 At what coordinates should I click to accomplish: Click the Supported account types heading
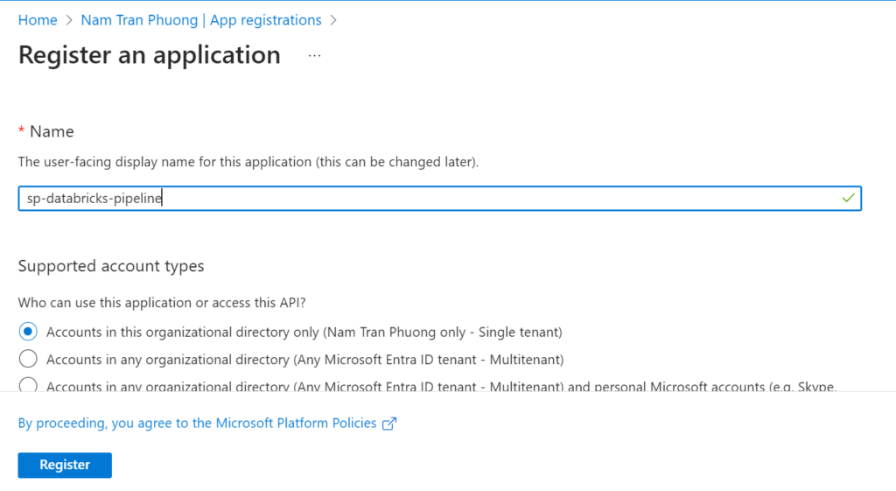(111, 266)
